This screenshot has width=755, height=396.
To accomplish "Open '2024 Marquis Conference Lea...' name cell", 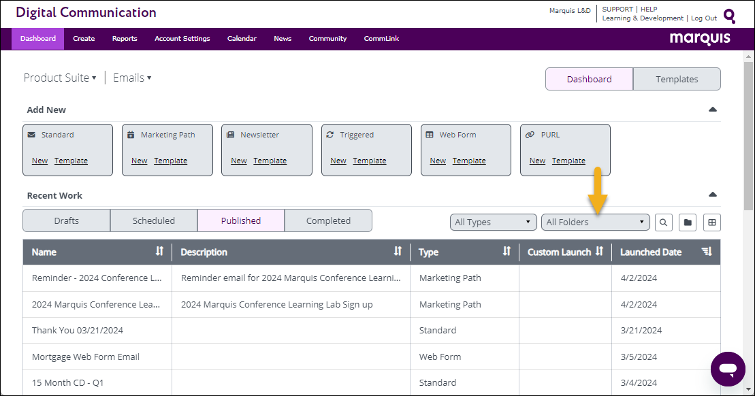I will [x=97, y=304].
